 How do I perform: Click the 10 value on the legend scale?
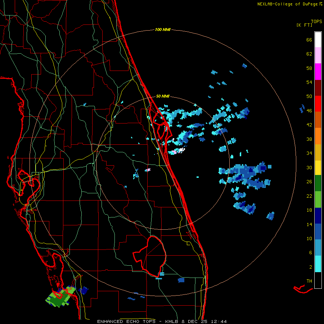(x=309, y=238)
